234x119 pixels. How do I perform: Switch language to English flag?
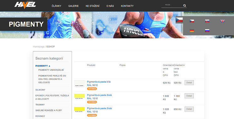222,21
